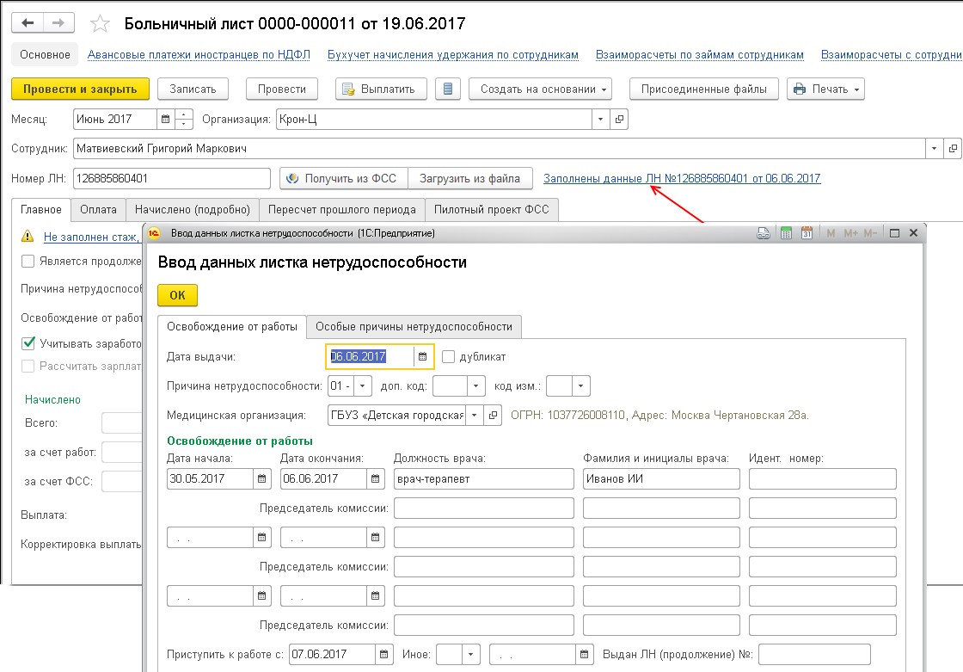Click the Заполнены данные ЛН link
963x672 pixels.
(x=682, y=179)
